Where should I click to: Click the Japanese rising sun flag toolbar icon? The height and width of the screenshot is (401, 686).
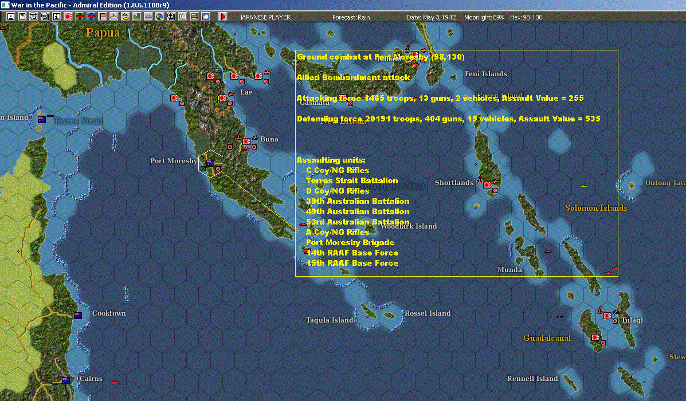[68, 17]
